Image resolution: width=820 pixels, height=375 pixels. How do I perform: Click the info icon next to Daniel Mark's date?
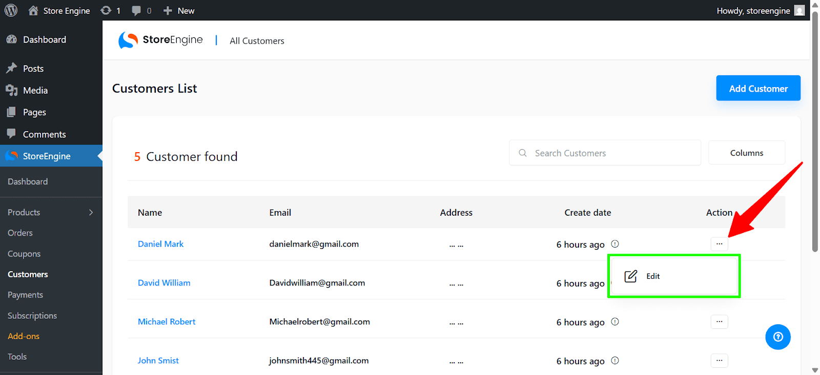coord(615,244)
